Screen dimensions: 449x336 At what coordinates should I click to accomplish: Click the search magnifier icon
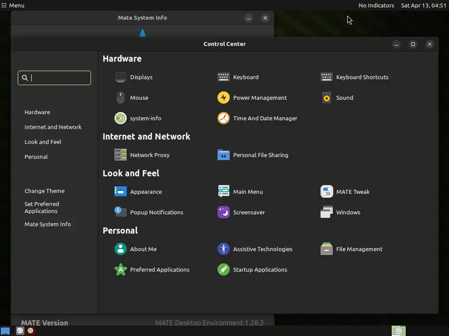[25, 78]
